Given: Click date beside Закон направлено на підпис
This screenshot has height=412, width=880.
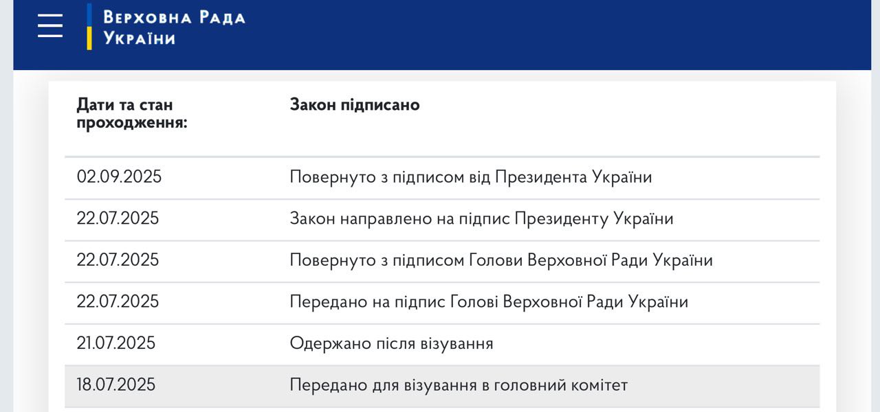Looking at the screenshot, I should click(118, 219).
